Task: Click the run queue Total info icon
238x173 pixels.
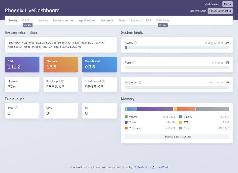Action: pos(16,108)
